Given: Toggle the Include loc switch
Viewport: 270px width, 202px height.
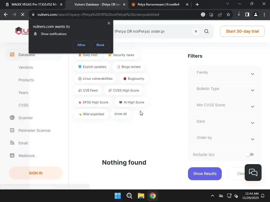Looking at the screenshot, I should point(250,154).
